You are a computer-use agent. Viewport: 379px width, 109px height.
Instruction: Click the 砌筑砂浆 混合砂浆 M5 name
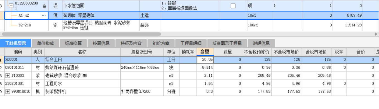click(66, 76)
